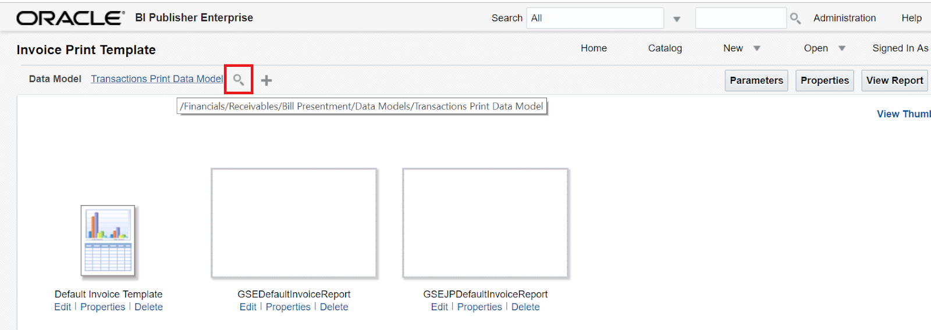The height and width of the screenshot is (330, 931).
Task: Expand the New menu dropdown
Action: pyautogui.click(x=756, y=49)
